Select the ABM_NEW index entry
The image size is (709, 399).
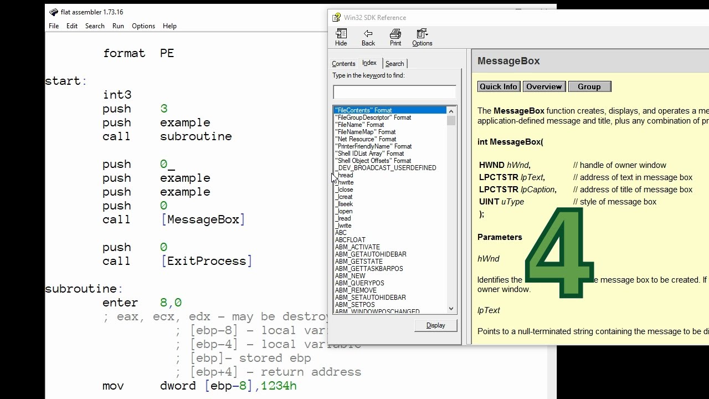pyautogui.click(x=350, y=276)
